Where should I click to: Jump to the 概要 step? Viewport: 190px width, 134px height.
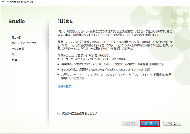pos(15,60)
